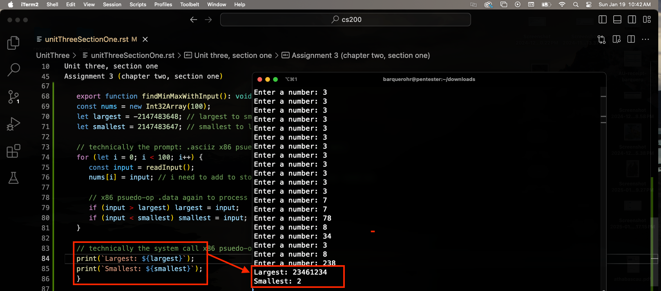661x291 pixels.
Task: Open Control Center in menu bar
Action: [589, 5]
